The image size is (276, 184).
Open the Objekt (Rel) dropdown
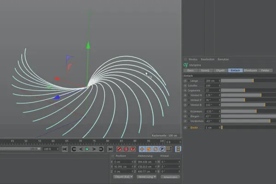pos(123,177)
